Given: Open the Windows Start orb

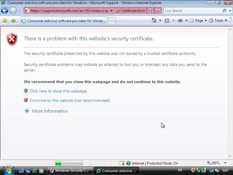Looking at the screenshot, I should (8, 170).
